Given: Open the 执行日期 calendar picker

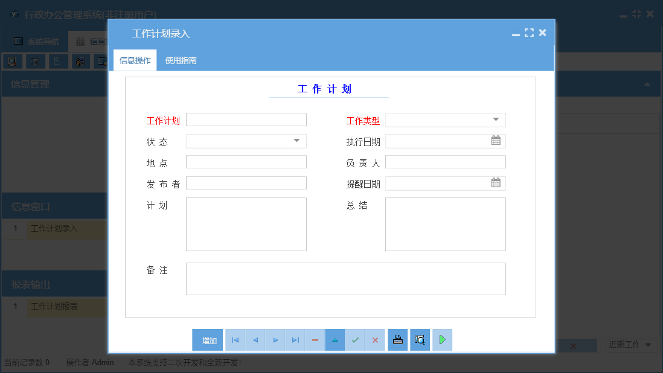Looking at the screenshot, I should click(496, 141).
